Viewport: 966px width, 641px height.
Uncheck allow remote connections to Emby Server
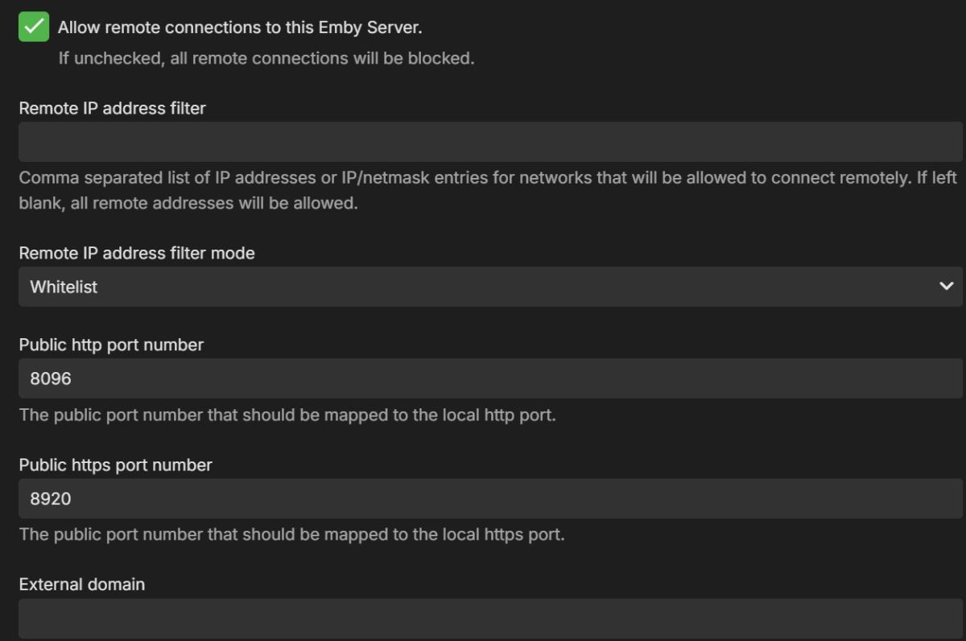(x=33, y=26)
